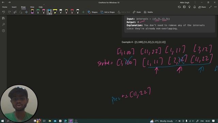This screenshot has height=123, width=218.
Task: Click the Back navigation arrow
Action: pyautogui.click(x=3, y=2)
